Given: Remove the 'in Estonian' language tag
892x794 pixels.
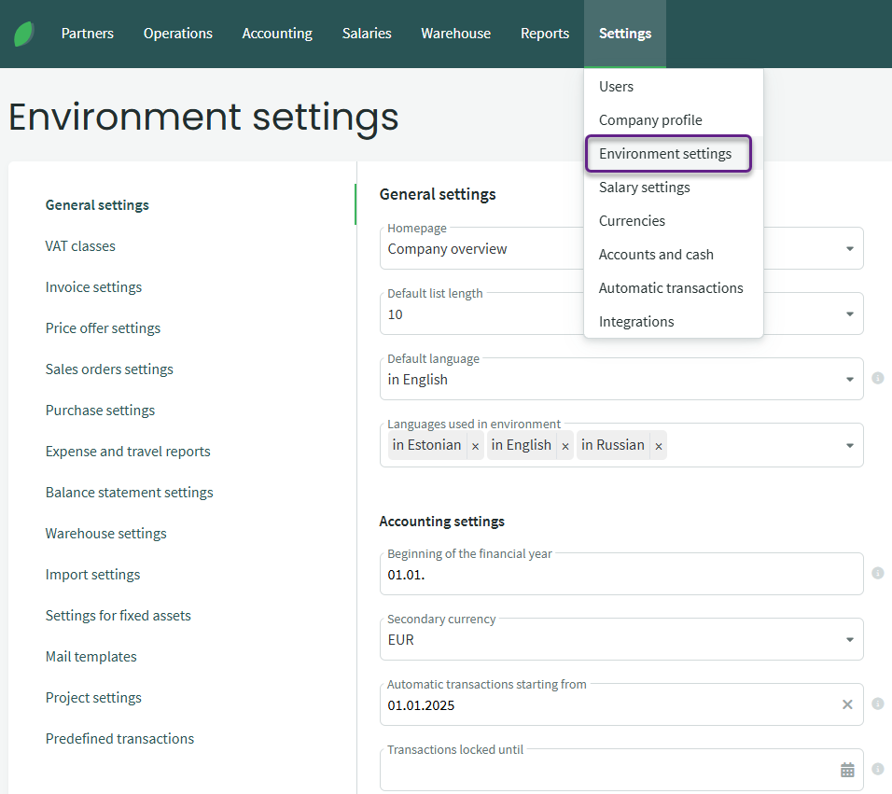Looking at the screenshot, I should pos(475,446).
